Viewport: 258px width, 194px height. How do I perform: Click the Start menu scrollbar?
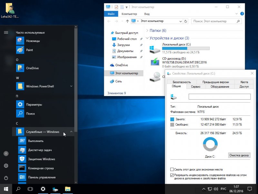coord(76,79)
